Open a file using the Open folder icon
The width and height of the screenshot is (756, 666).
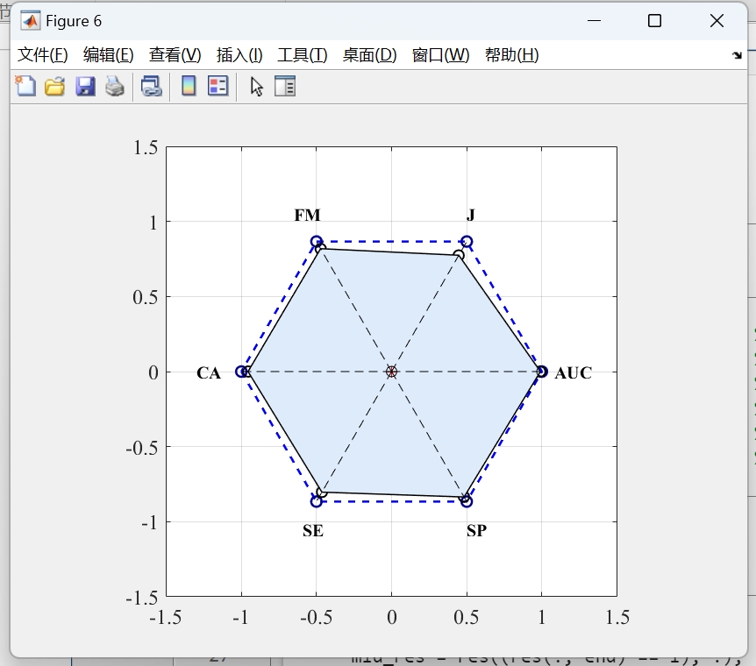54,86
